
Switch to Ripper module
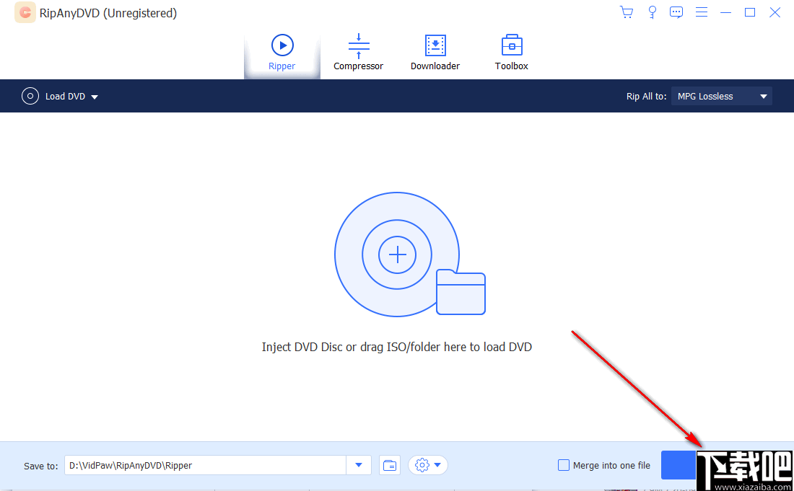click(282, 52)
